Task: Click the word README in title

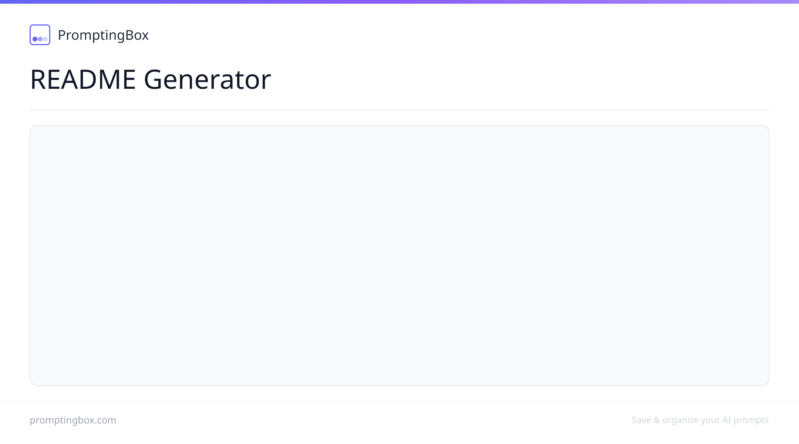Action: click(83, 79)
